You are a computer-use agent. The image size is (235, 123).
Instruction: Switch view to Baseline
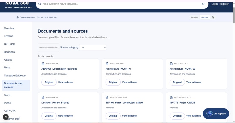194,17
